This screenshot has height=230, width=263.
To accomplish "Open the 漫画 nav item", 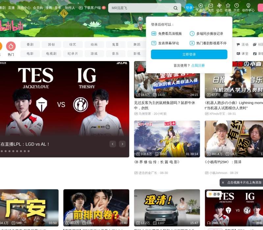I will [49, 8].
